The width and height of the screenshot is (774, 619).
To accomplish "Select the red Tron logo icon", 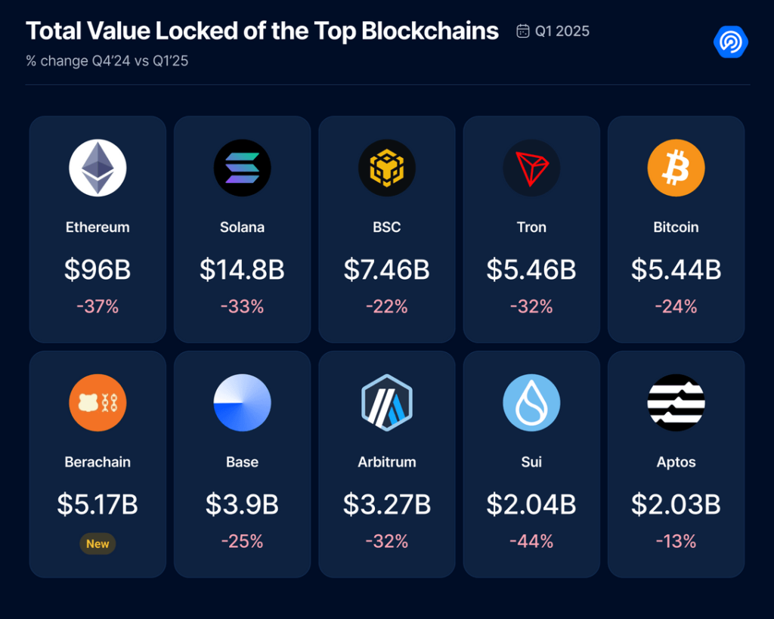I will [x=531, y=168].
